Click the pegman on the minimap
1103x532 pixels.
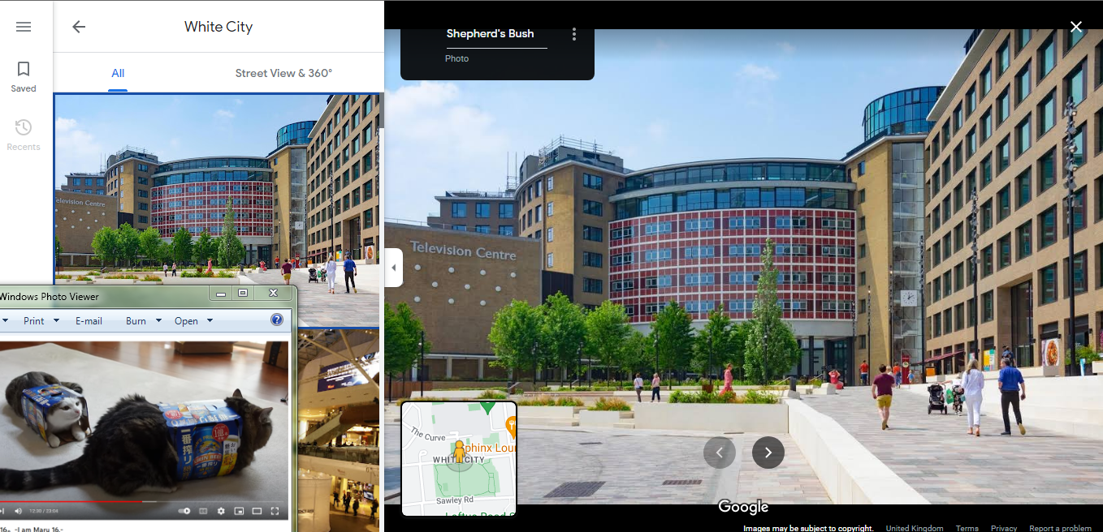(459, 452)
